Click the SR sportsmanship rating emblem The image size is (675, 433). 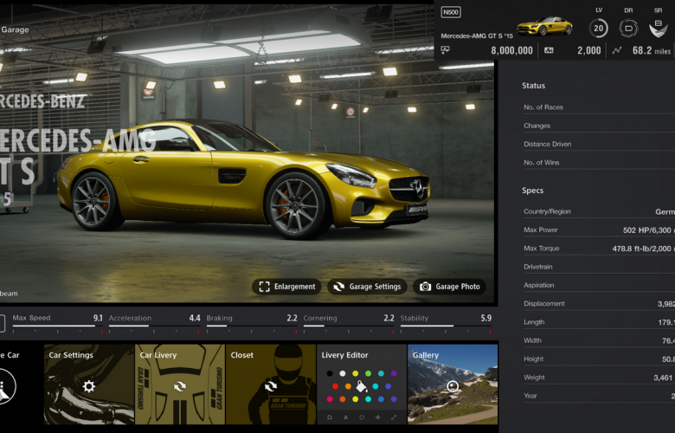(658, 29)
